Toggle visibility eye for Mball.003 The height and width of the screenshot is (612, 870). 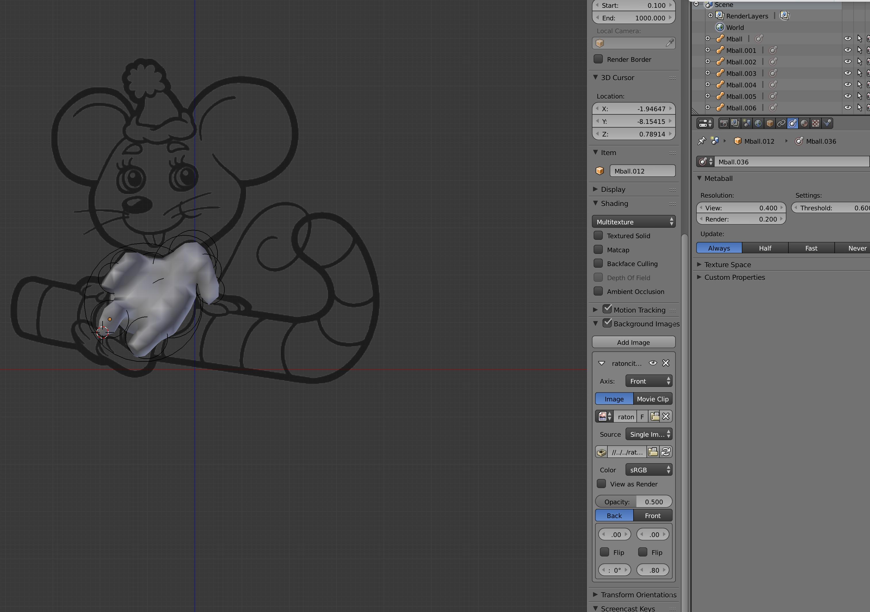[848, 73]
